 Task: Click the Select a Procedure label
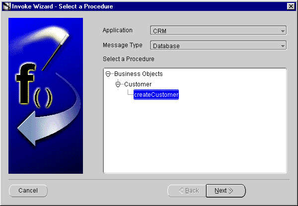128,59
